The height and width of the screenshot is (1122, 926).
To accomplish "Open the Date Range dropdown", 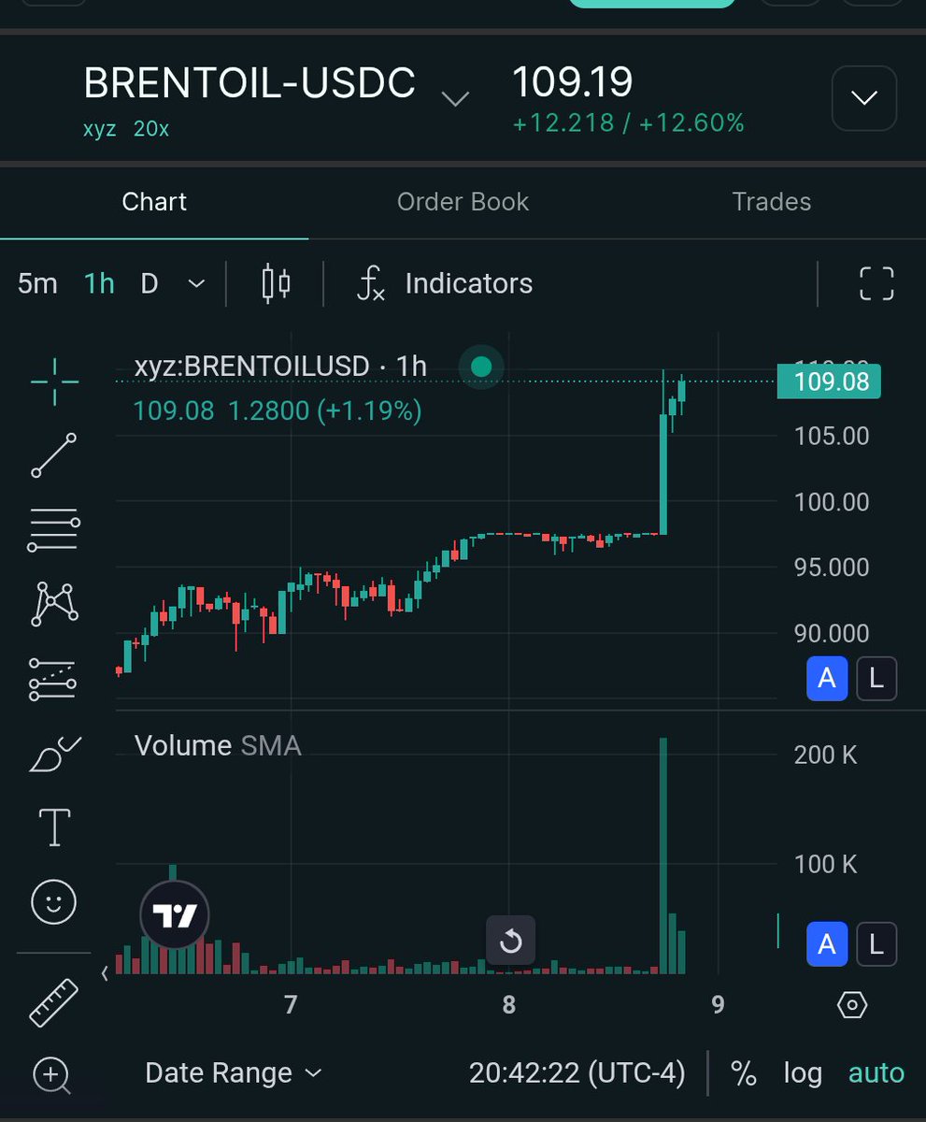I will click(x=234, y=1073).
